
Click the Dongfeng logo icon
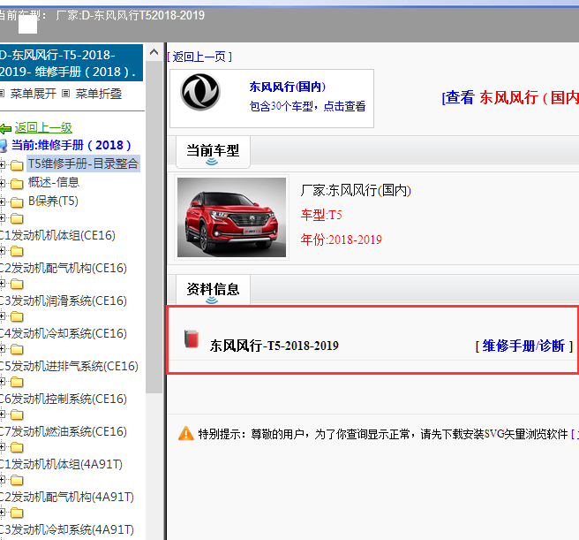point(200,92)
